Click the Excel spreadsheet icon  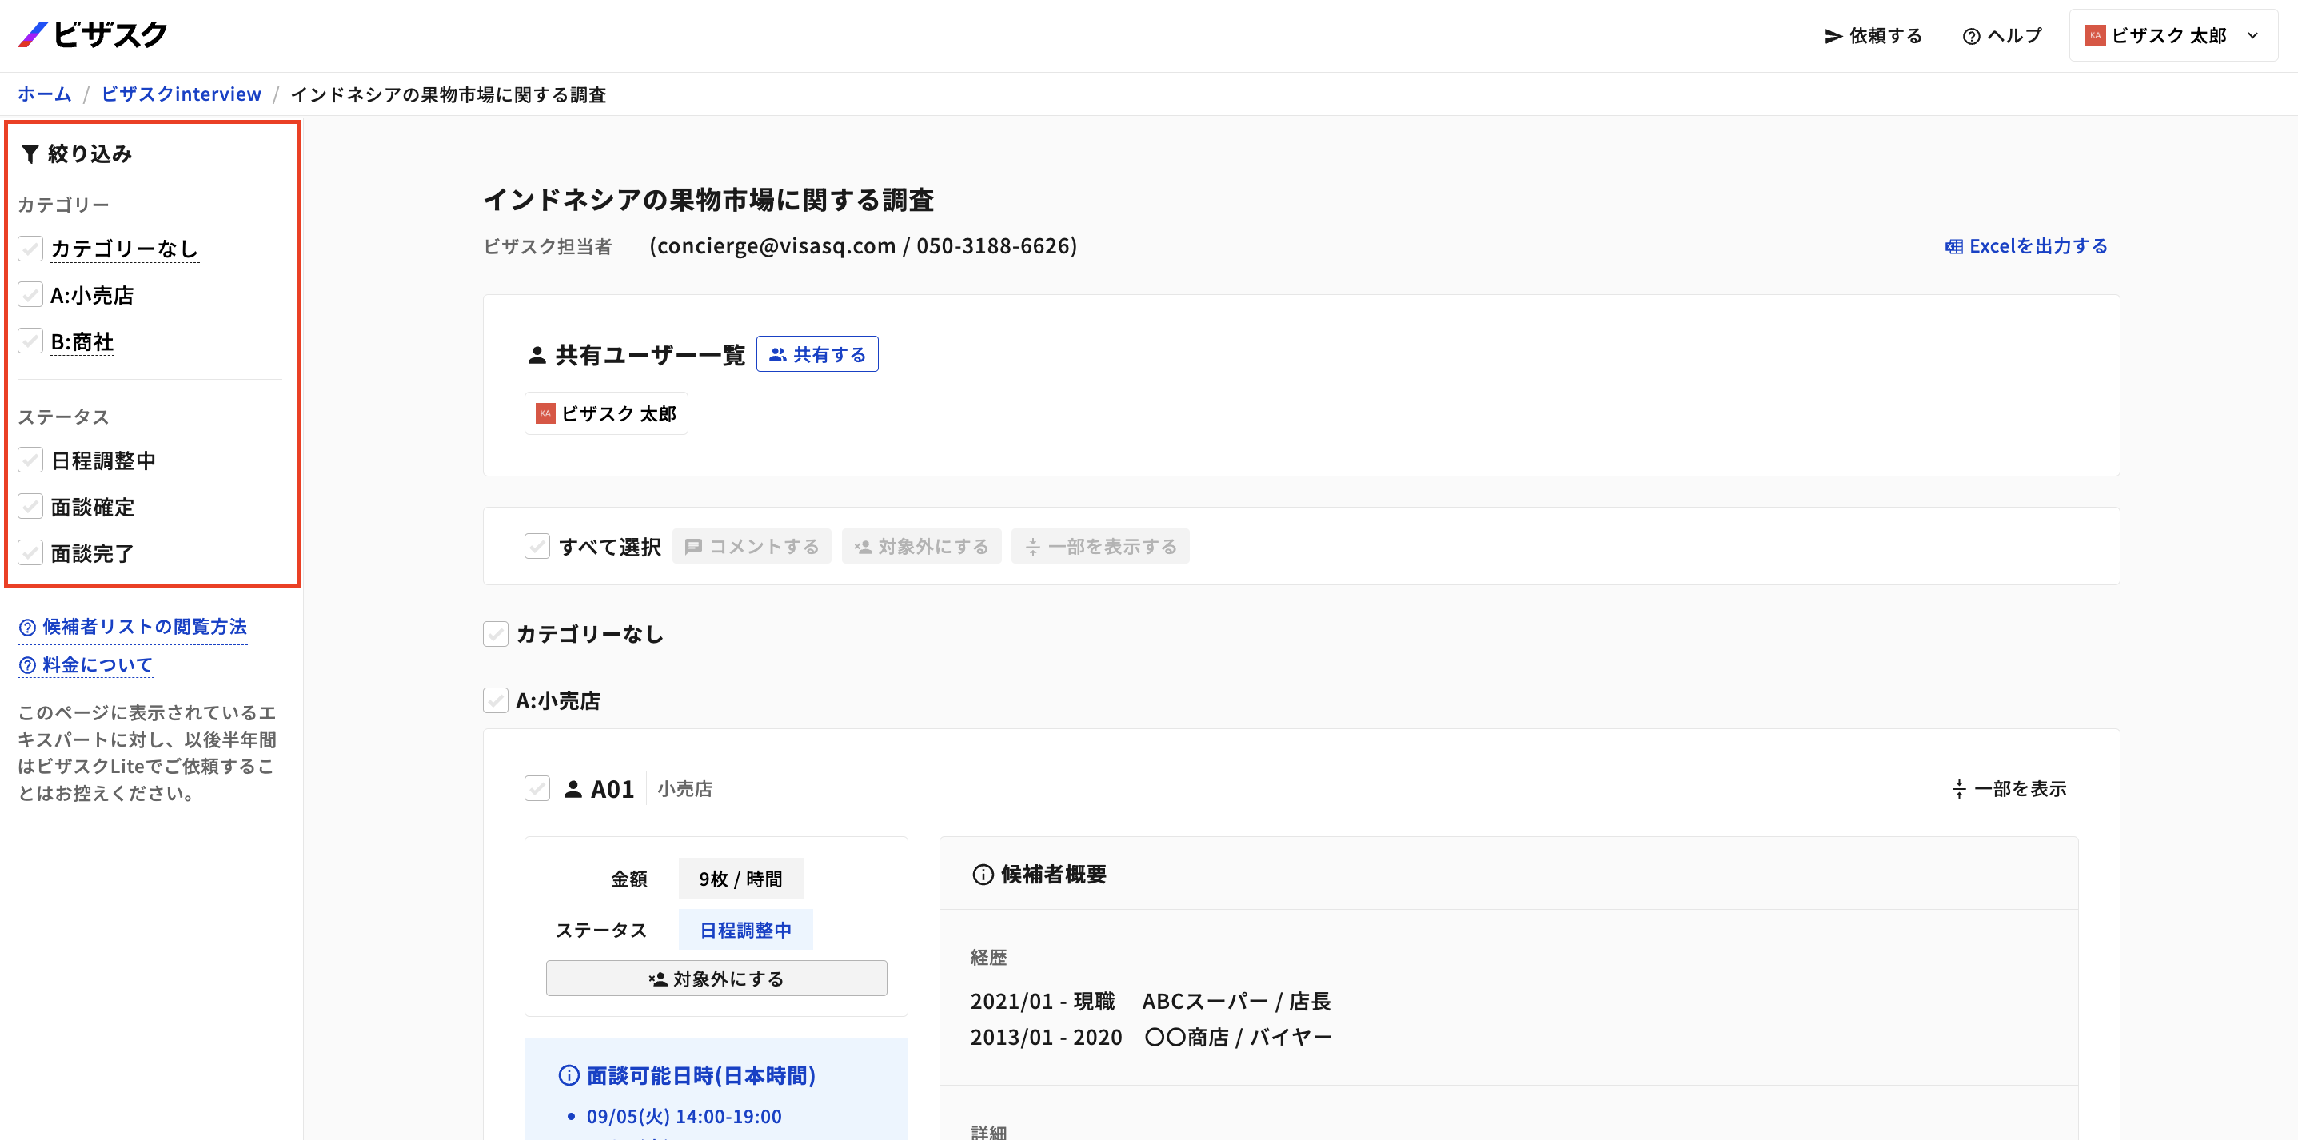pyautogui.click(x=1953, y=247)
